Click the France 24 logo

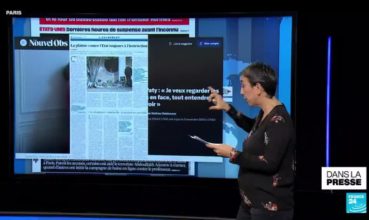(356, 203)
